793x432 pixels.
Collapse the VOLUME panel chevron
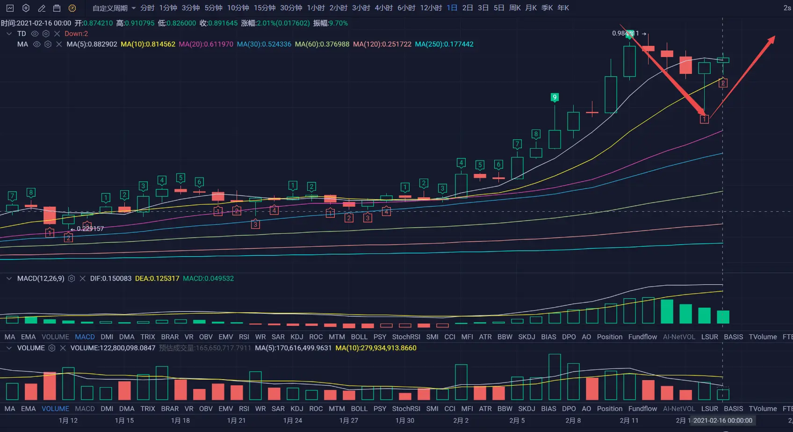coord(9,348)
